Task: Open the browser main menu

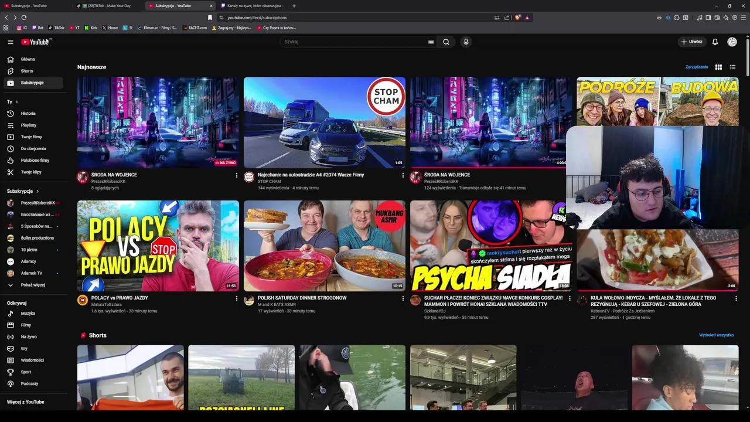Action: (x=744, y=18)
